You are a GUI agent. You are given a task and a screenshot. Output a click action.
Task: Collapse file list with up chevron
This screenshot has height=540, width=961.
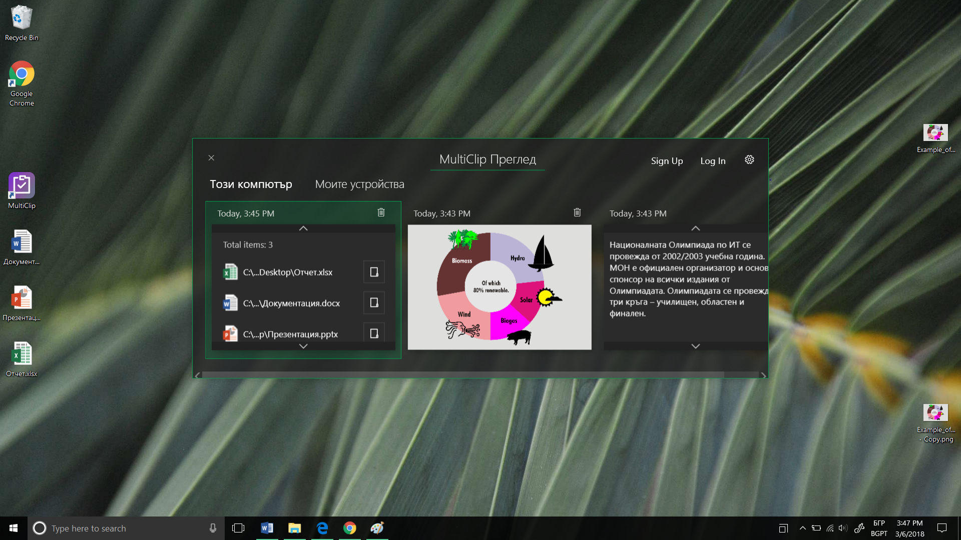point(303,228)
